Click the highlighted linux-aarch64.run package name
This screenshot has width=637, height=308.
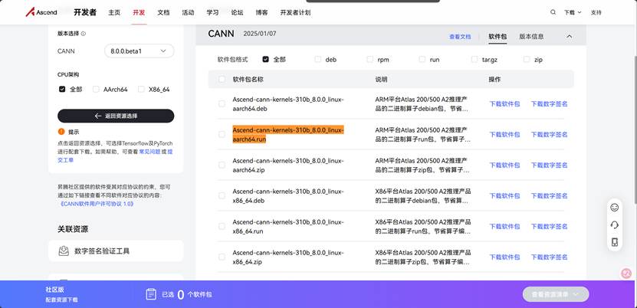pos(288,134)
